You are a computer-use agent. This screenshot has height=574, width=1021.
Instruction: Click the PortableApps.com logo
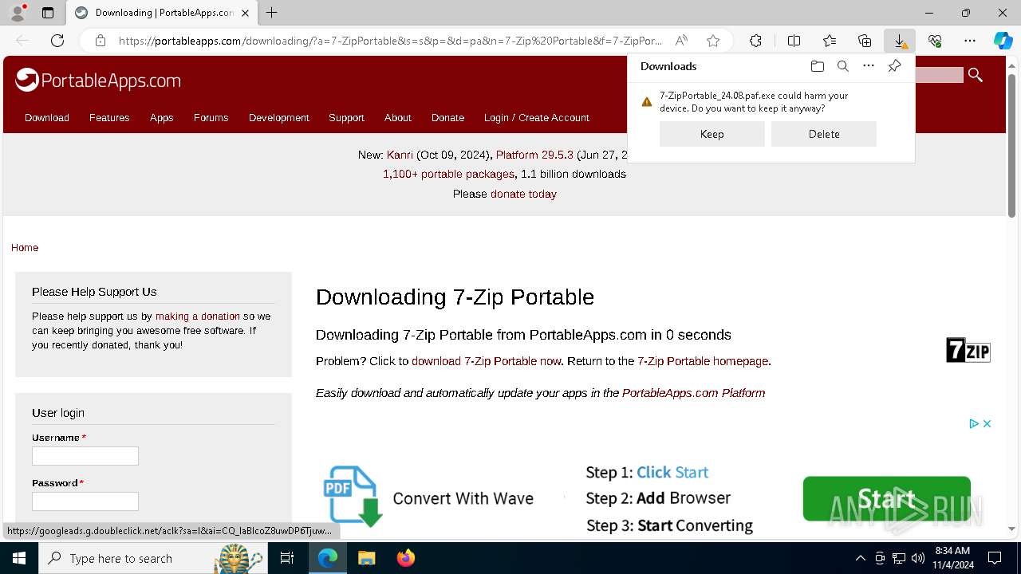[98, 80]
